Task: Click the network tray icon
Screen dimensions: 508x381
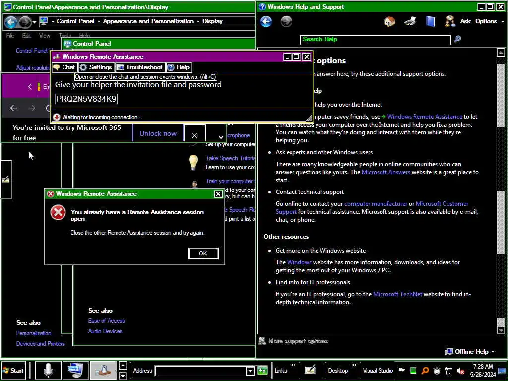Action: coord(449,371)
